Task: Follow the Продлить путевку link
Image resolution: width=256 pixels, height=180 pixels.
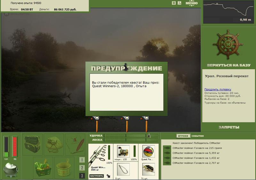Action: (218, 90)
